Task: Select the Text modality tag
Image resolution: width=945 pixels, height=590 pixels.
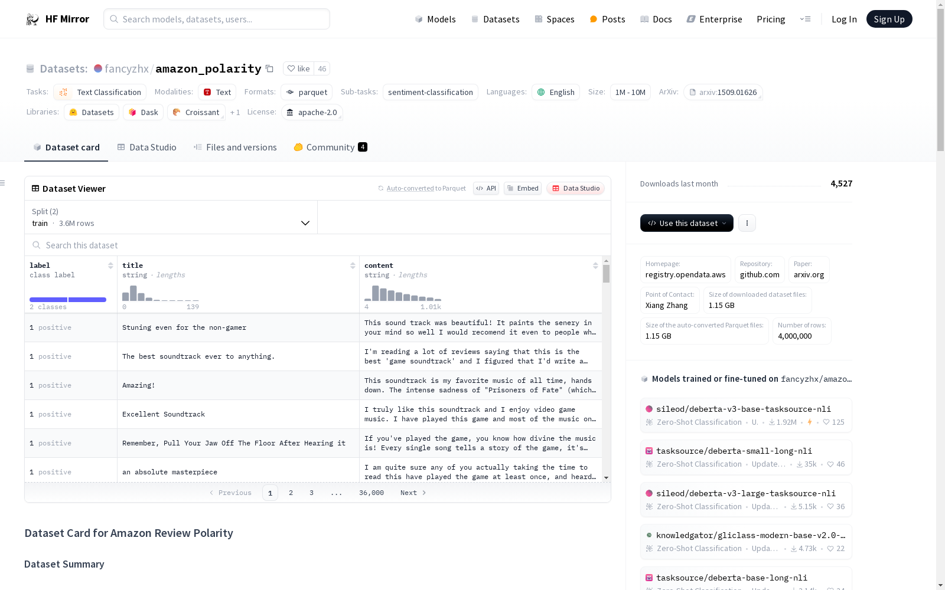Action: pos(217,92)
